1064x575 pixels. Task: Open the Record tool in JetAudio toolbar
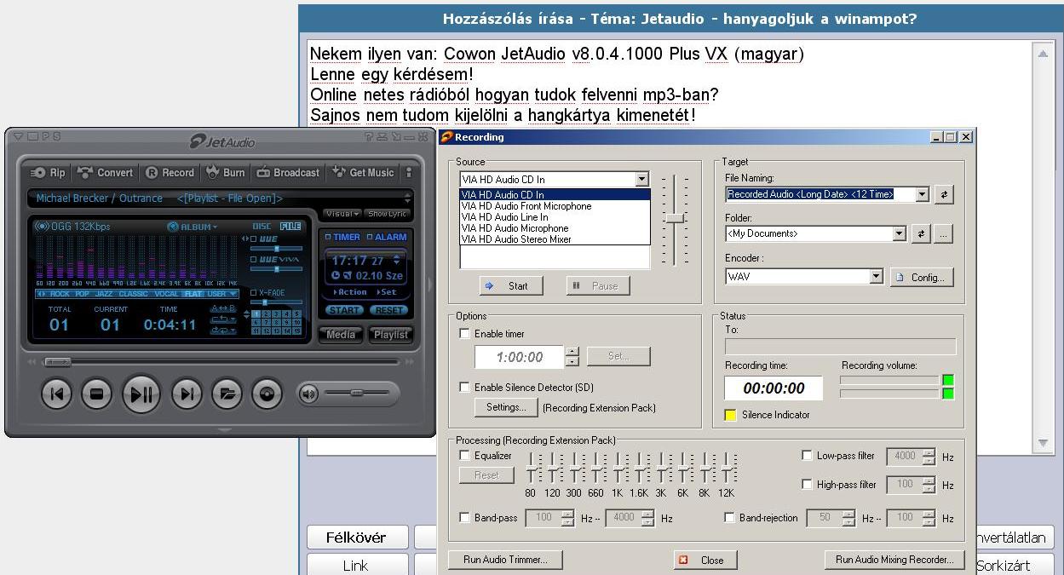pyautogui.click(x=170, y=172)
